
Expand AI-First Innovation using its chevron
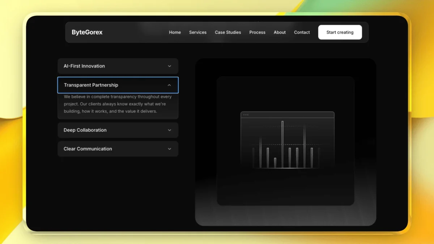coord(170,66)
